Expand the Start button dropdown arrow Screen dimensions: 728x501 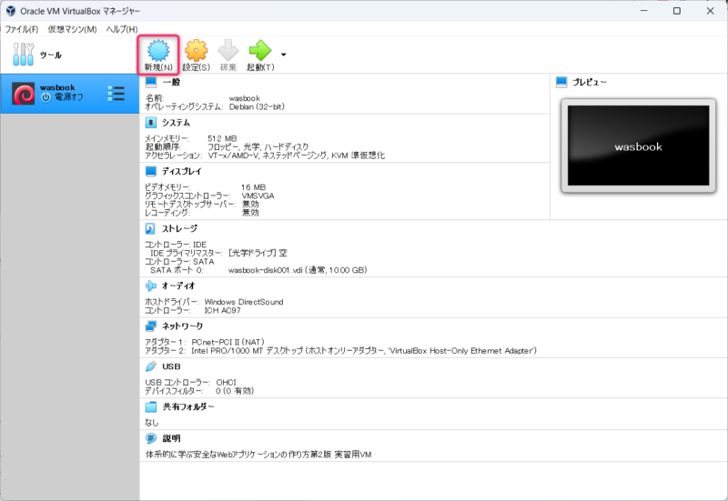pyautogui.click(x=284, y=55)
